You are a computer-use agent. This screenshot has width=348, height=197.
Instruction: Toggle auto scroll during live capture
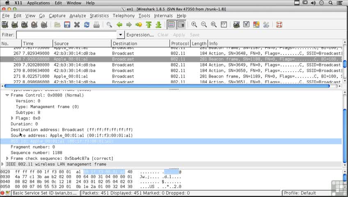point(181,25)
